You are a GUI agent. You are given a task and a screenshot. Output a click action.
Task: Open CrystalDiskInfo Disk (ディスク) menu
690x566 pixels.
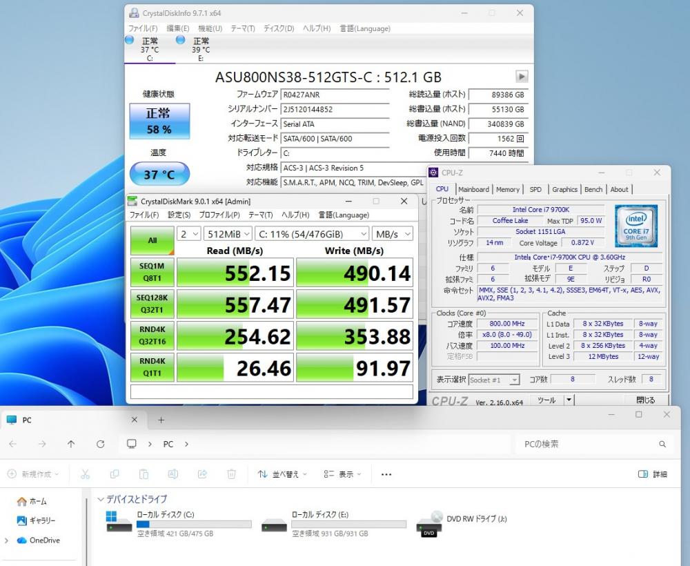[x=279, y=28]
